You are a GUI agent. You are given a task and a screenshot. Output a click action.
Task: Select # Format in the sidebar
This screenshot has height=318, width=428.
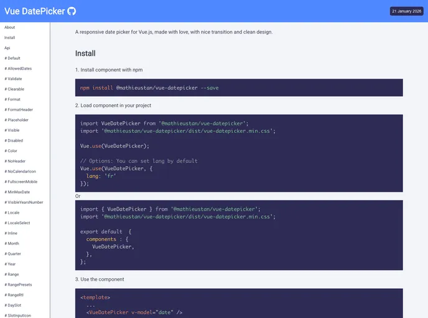(x=12, y=99)
